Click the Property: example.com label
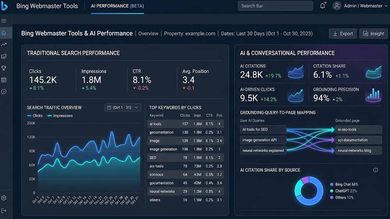390x219 pixels. coord(190,33)
